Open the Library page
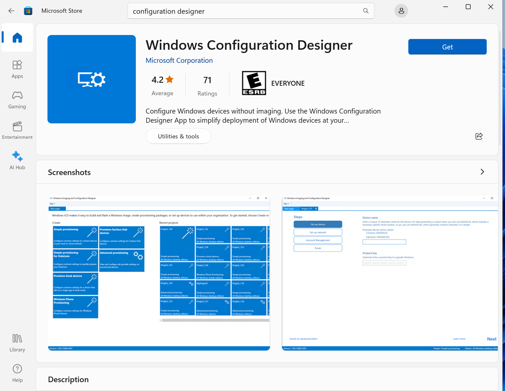Image resolution: width=505 pixels, height=391 pixels. coord(17,343)
